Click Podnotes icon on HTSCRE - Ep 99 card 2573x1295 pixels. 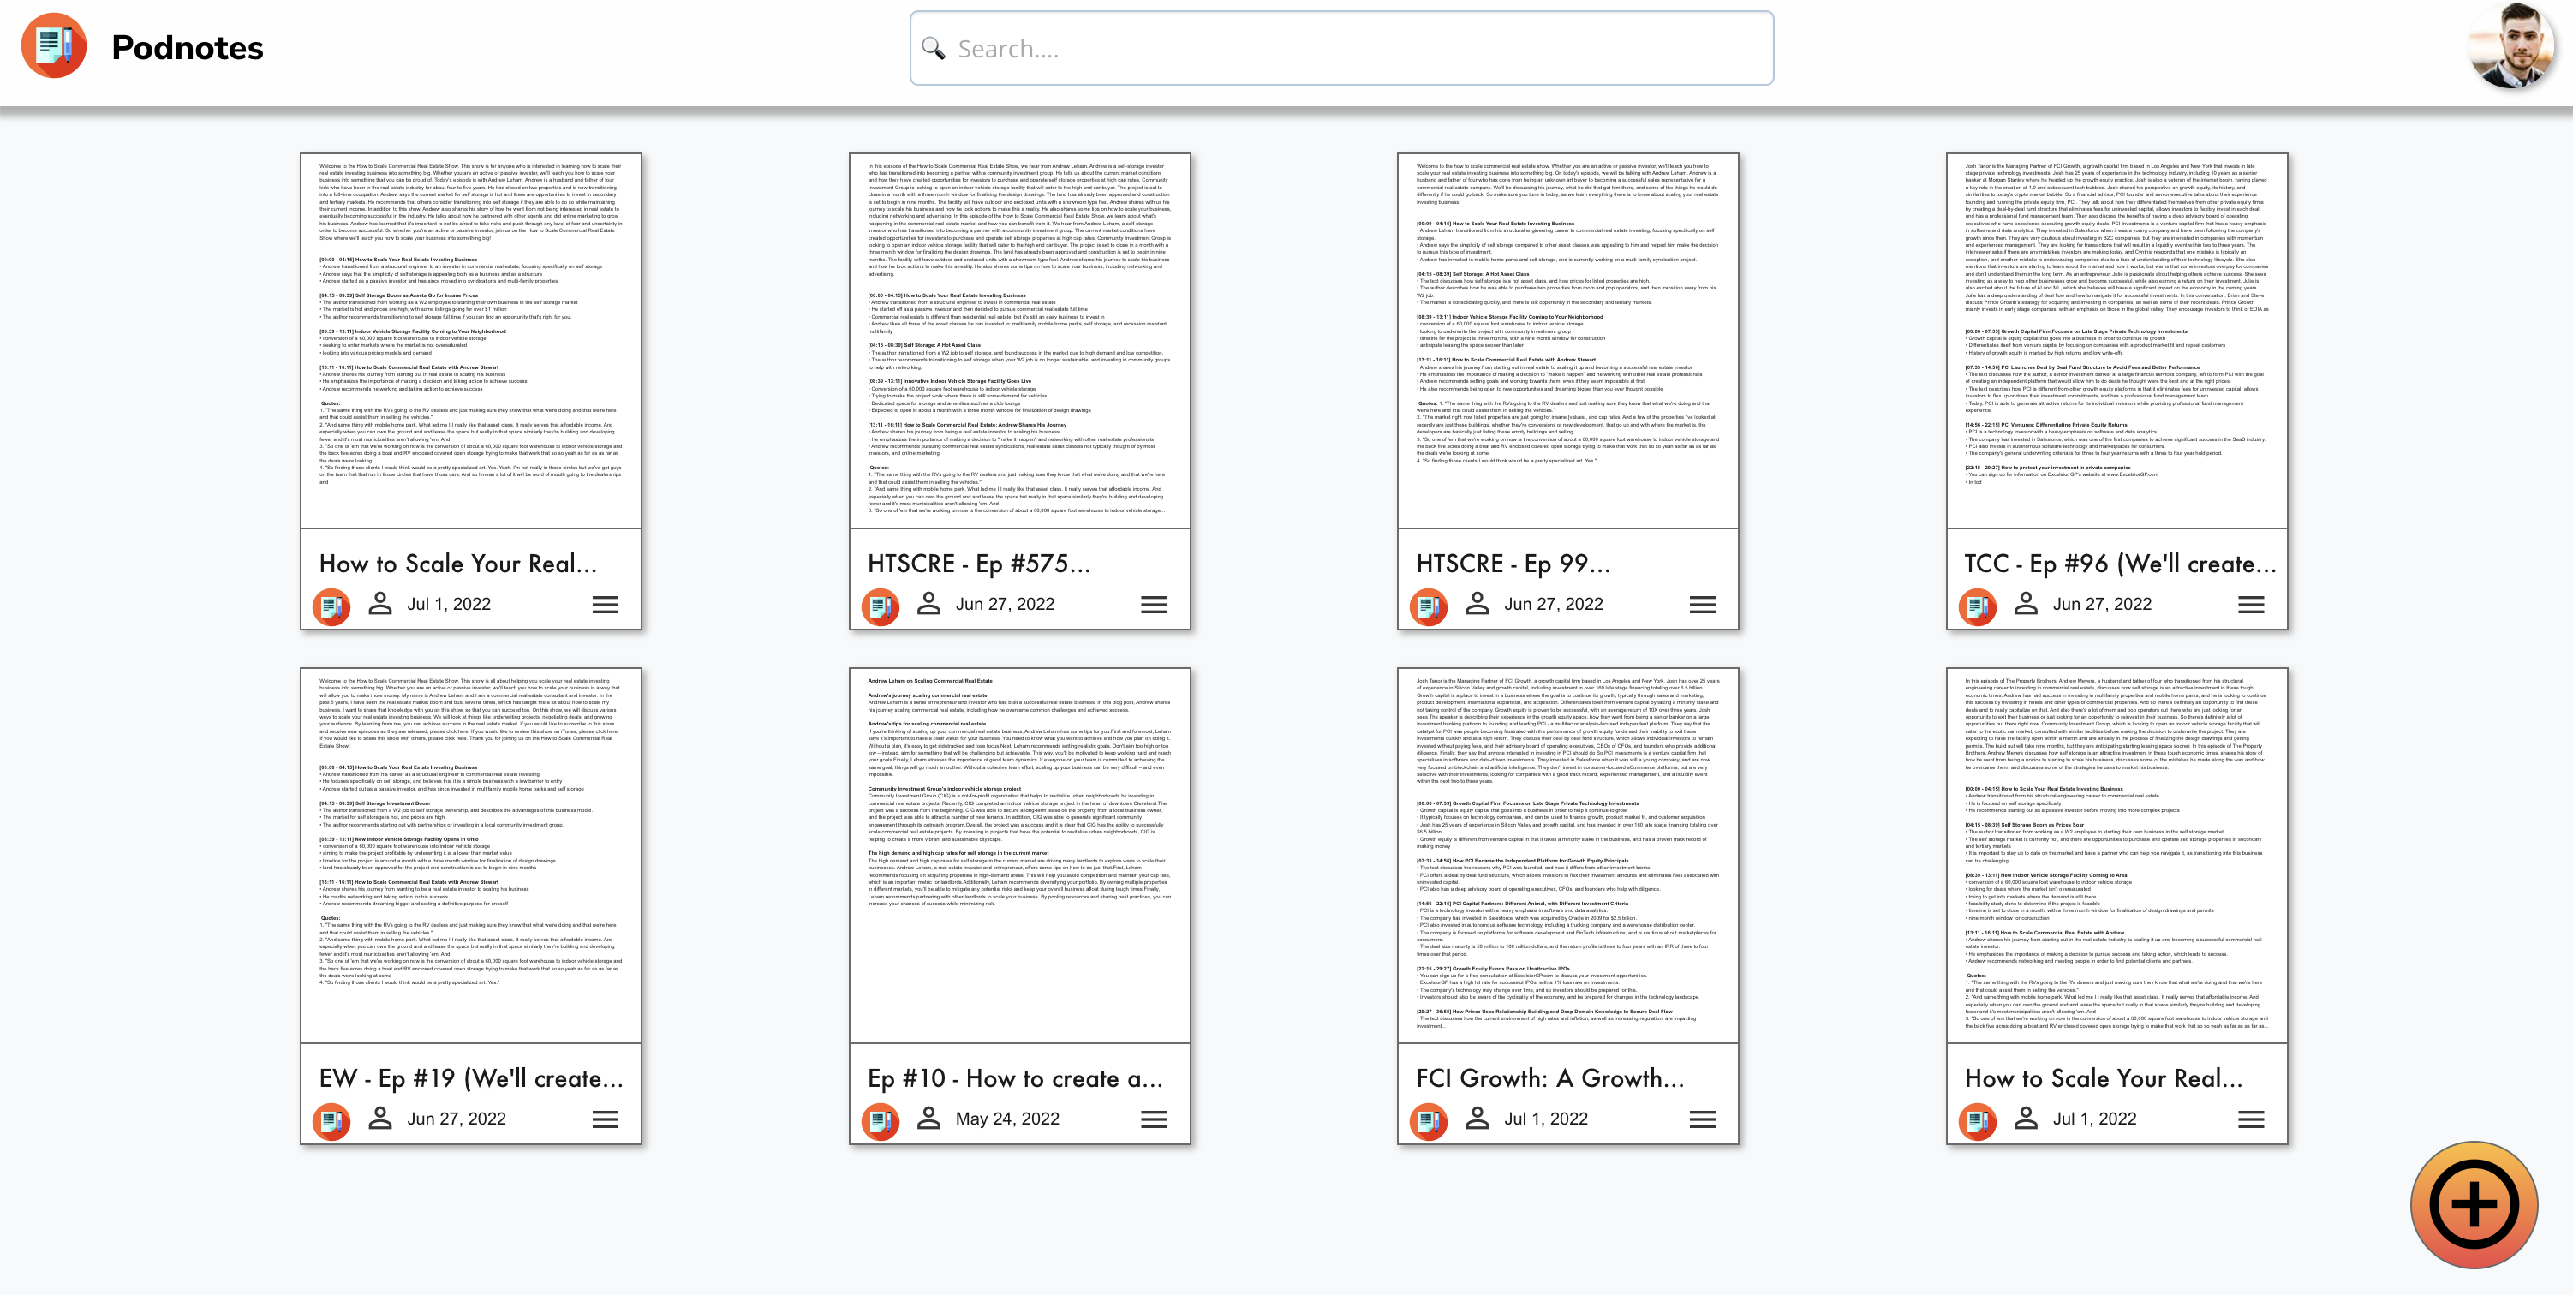pos(1429,606)
